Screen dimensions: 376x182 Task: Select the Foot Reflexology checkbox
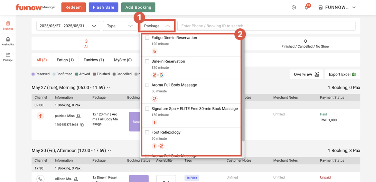coord(147,132)
